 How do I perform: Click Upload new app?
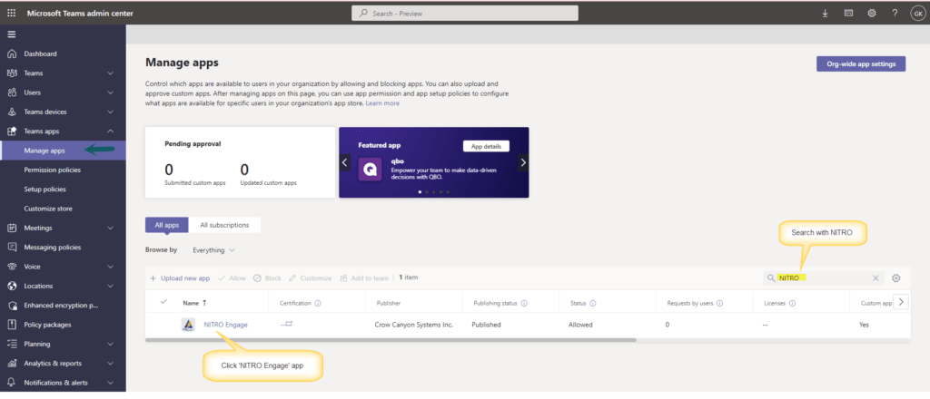pos(180,278)
